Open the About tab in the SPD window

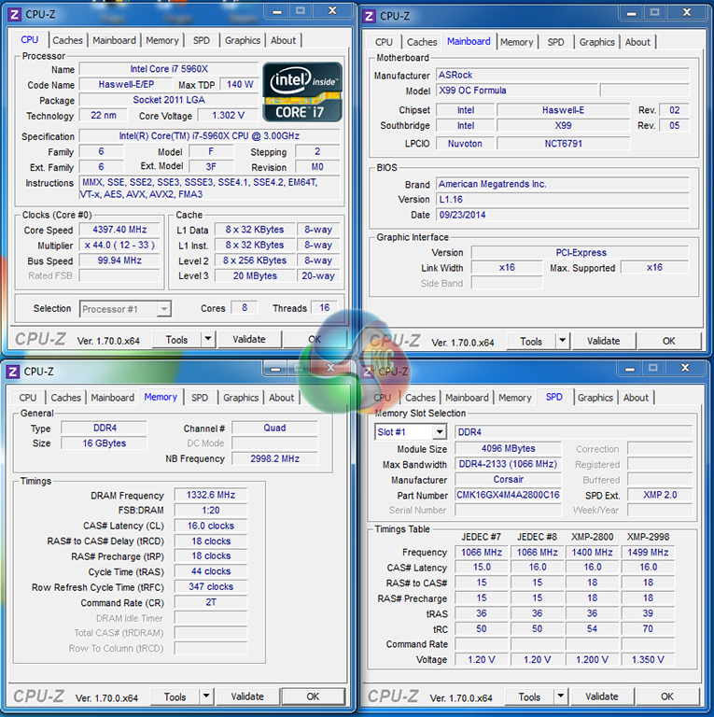636,398
